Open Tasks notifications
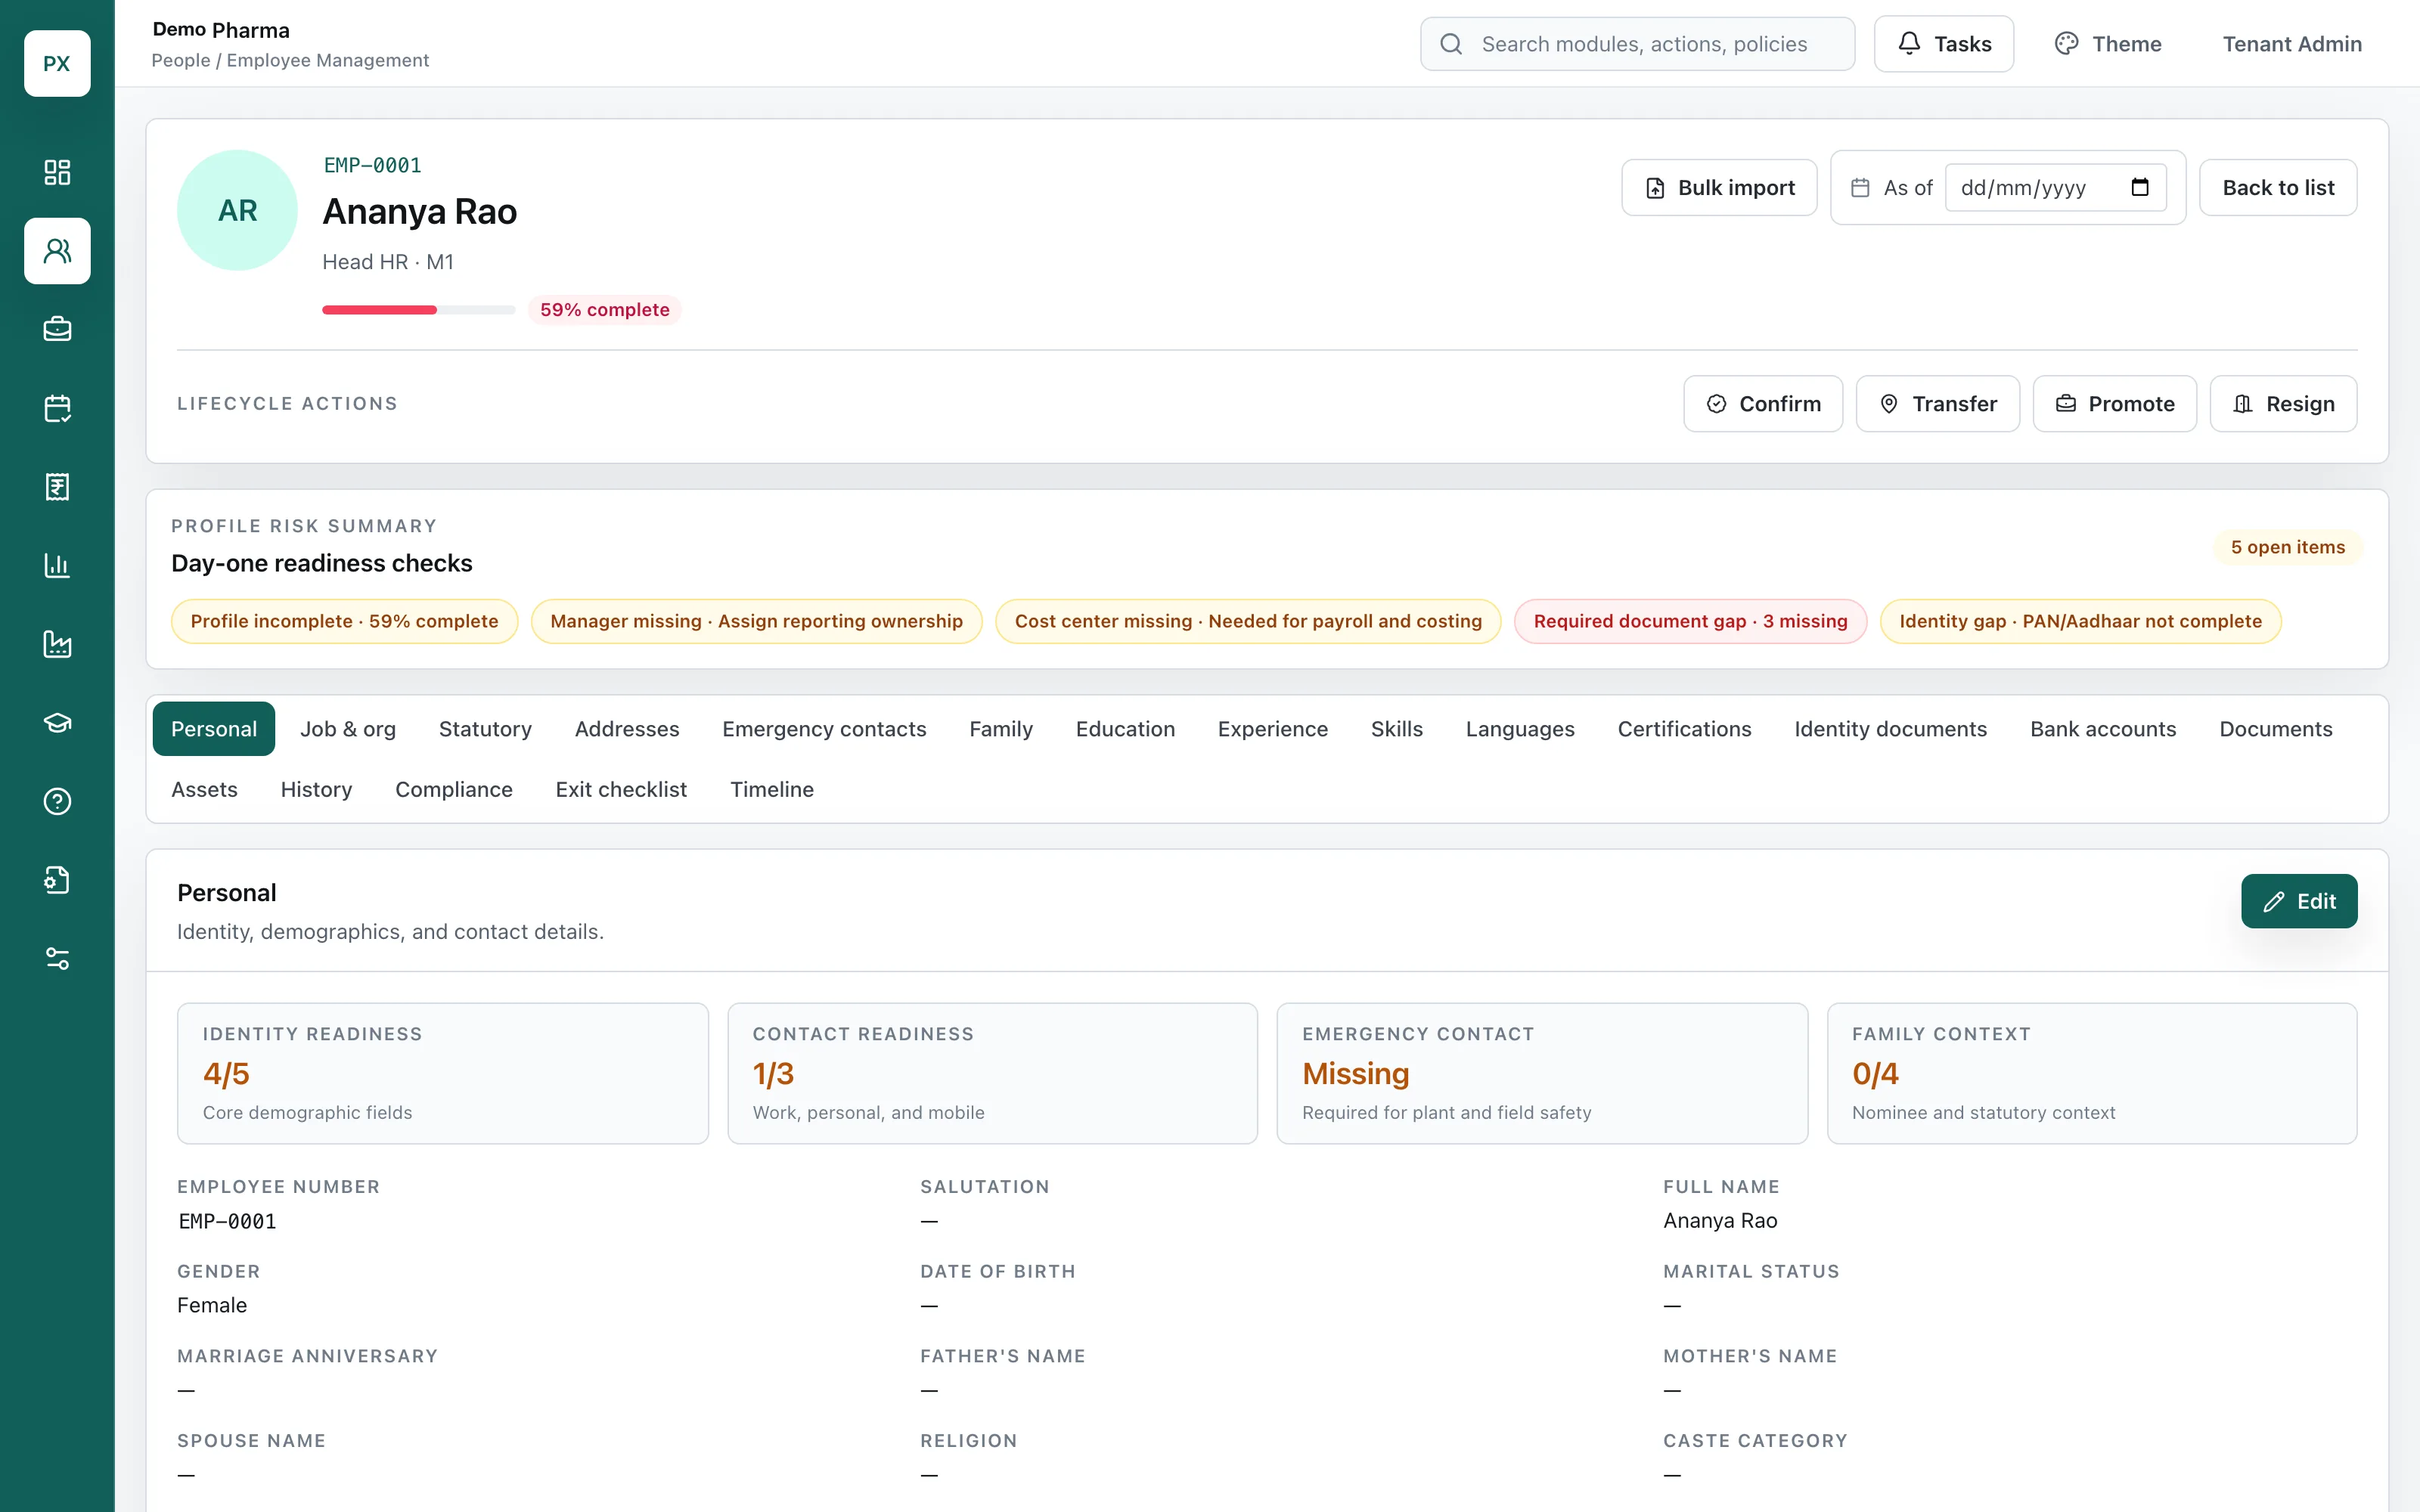2420x1512 pixels. tap(1943, 44)
